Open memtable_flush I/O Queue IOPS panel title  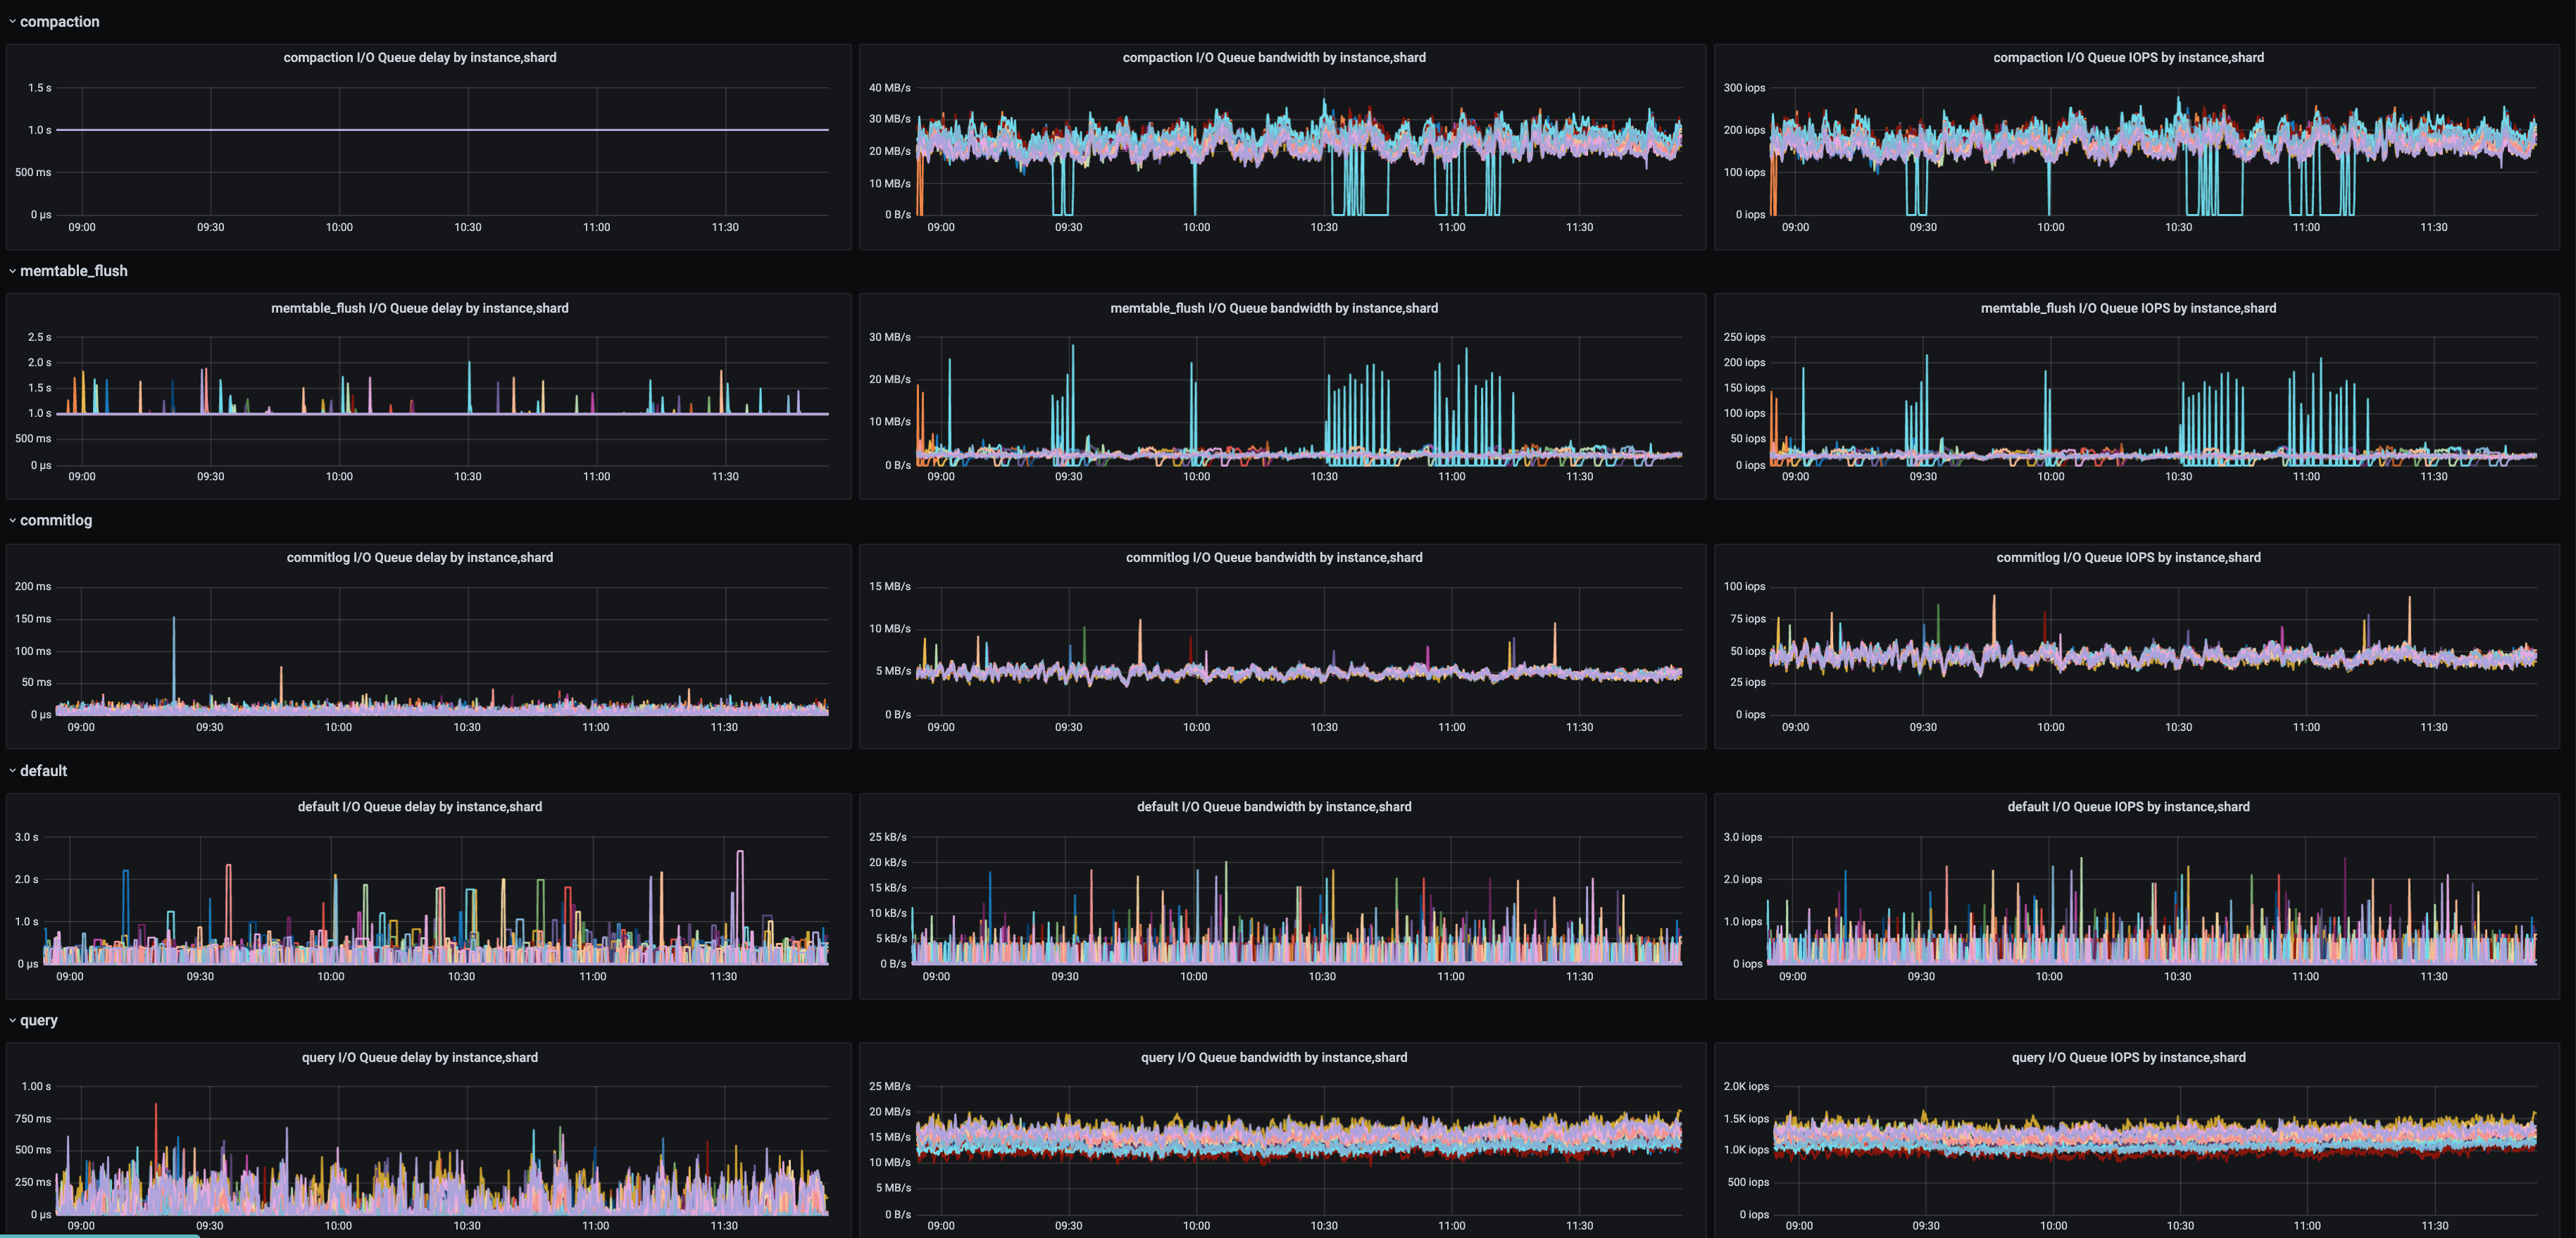tap(2128, 308)
